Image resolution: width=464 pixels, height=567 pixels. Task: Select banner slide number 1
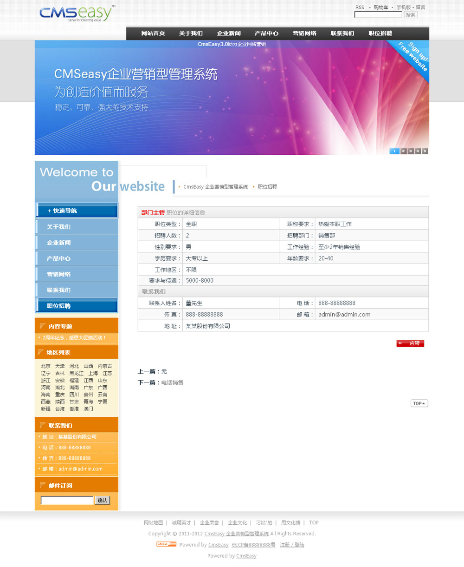tap(394, 151)
